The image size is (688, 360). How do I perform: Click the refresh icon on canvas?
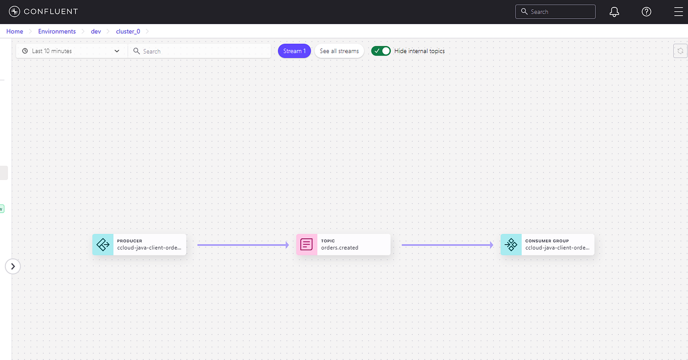point(680,51)
